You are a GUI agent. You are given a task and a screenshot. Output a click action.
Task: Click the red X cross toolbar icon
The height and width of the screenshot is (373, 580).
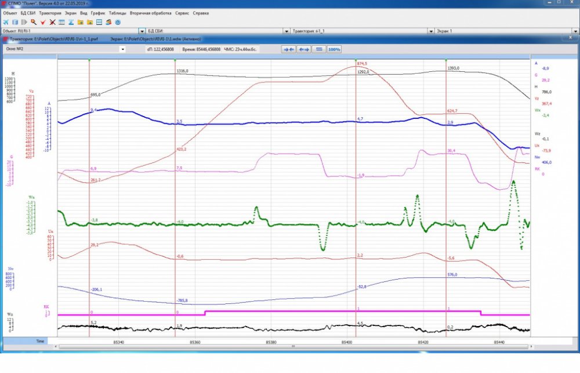pyautogui.click(x=53, y=22)
